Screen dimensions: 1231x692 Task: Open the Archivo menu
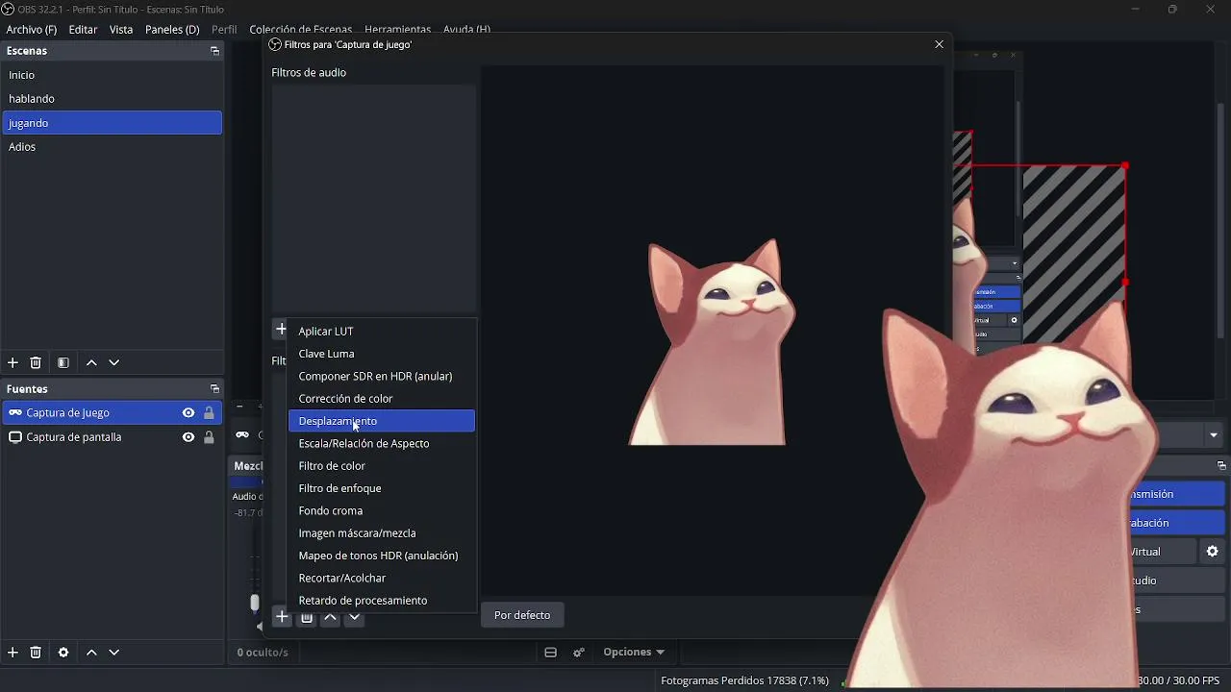(32, 30)
